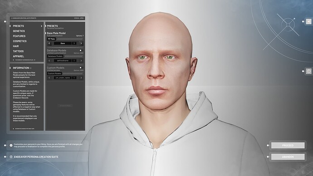Image resolution: width=313 pixels, height=176 pixels.
Task: Click the help question-mark icon on right edge
Action: [x=308, y=71]
